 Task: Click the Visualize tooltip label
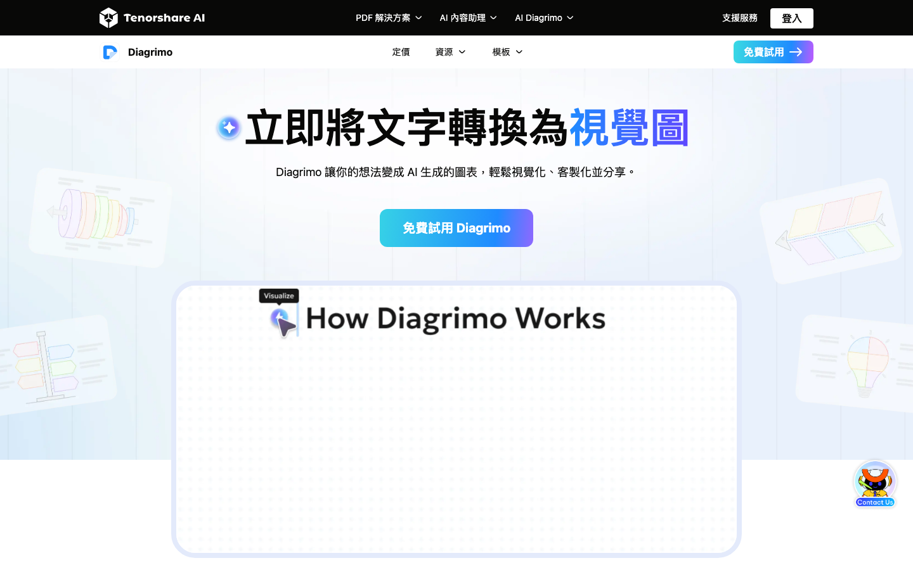pyautogui.click(x=279, y=296)
